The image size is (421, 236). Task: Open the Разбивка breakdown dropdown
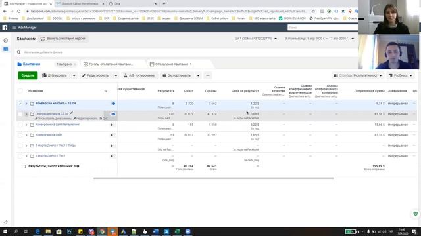401,76
